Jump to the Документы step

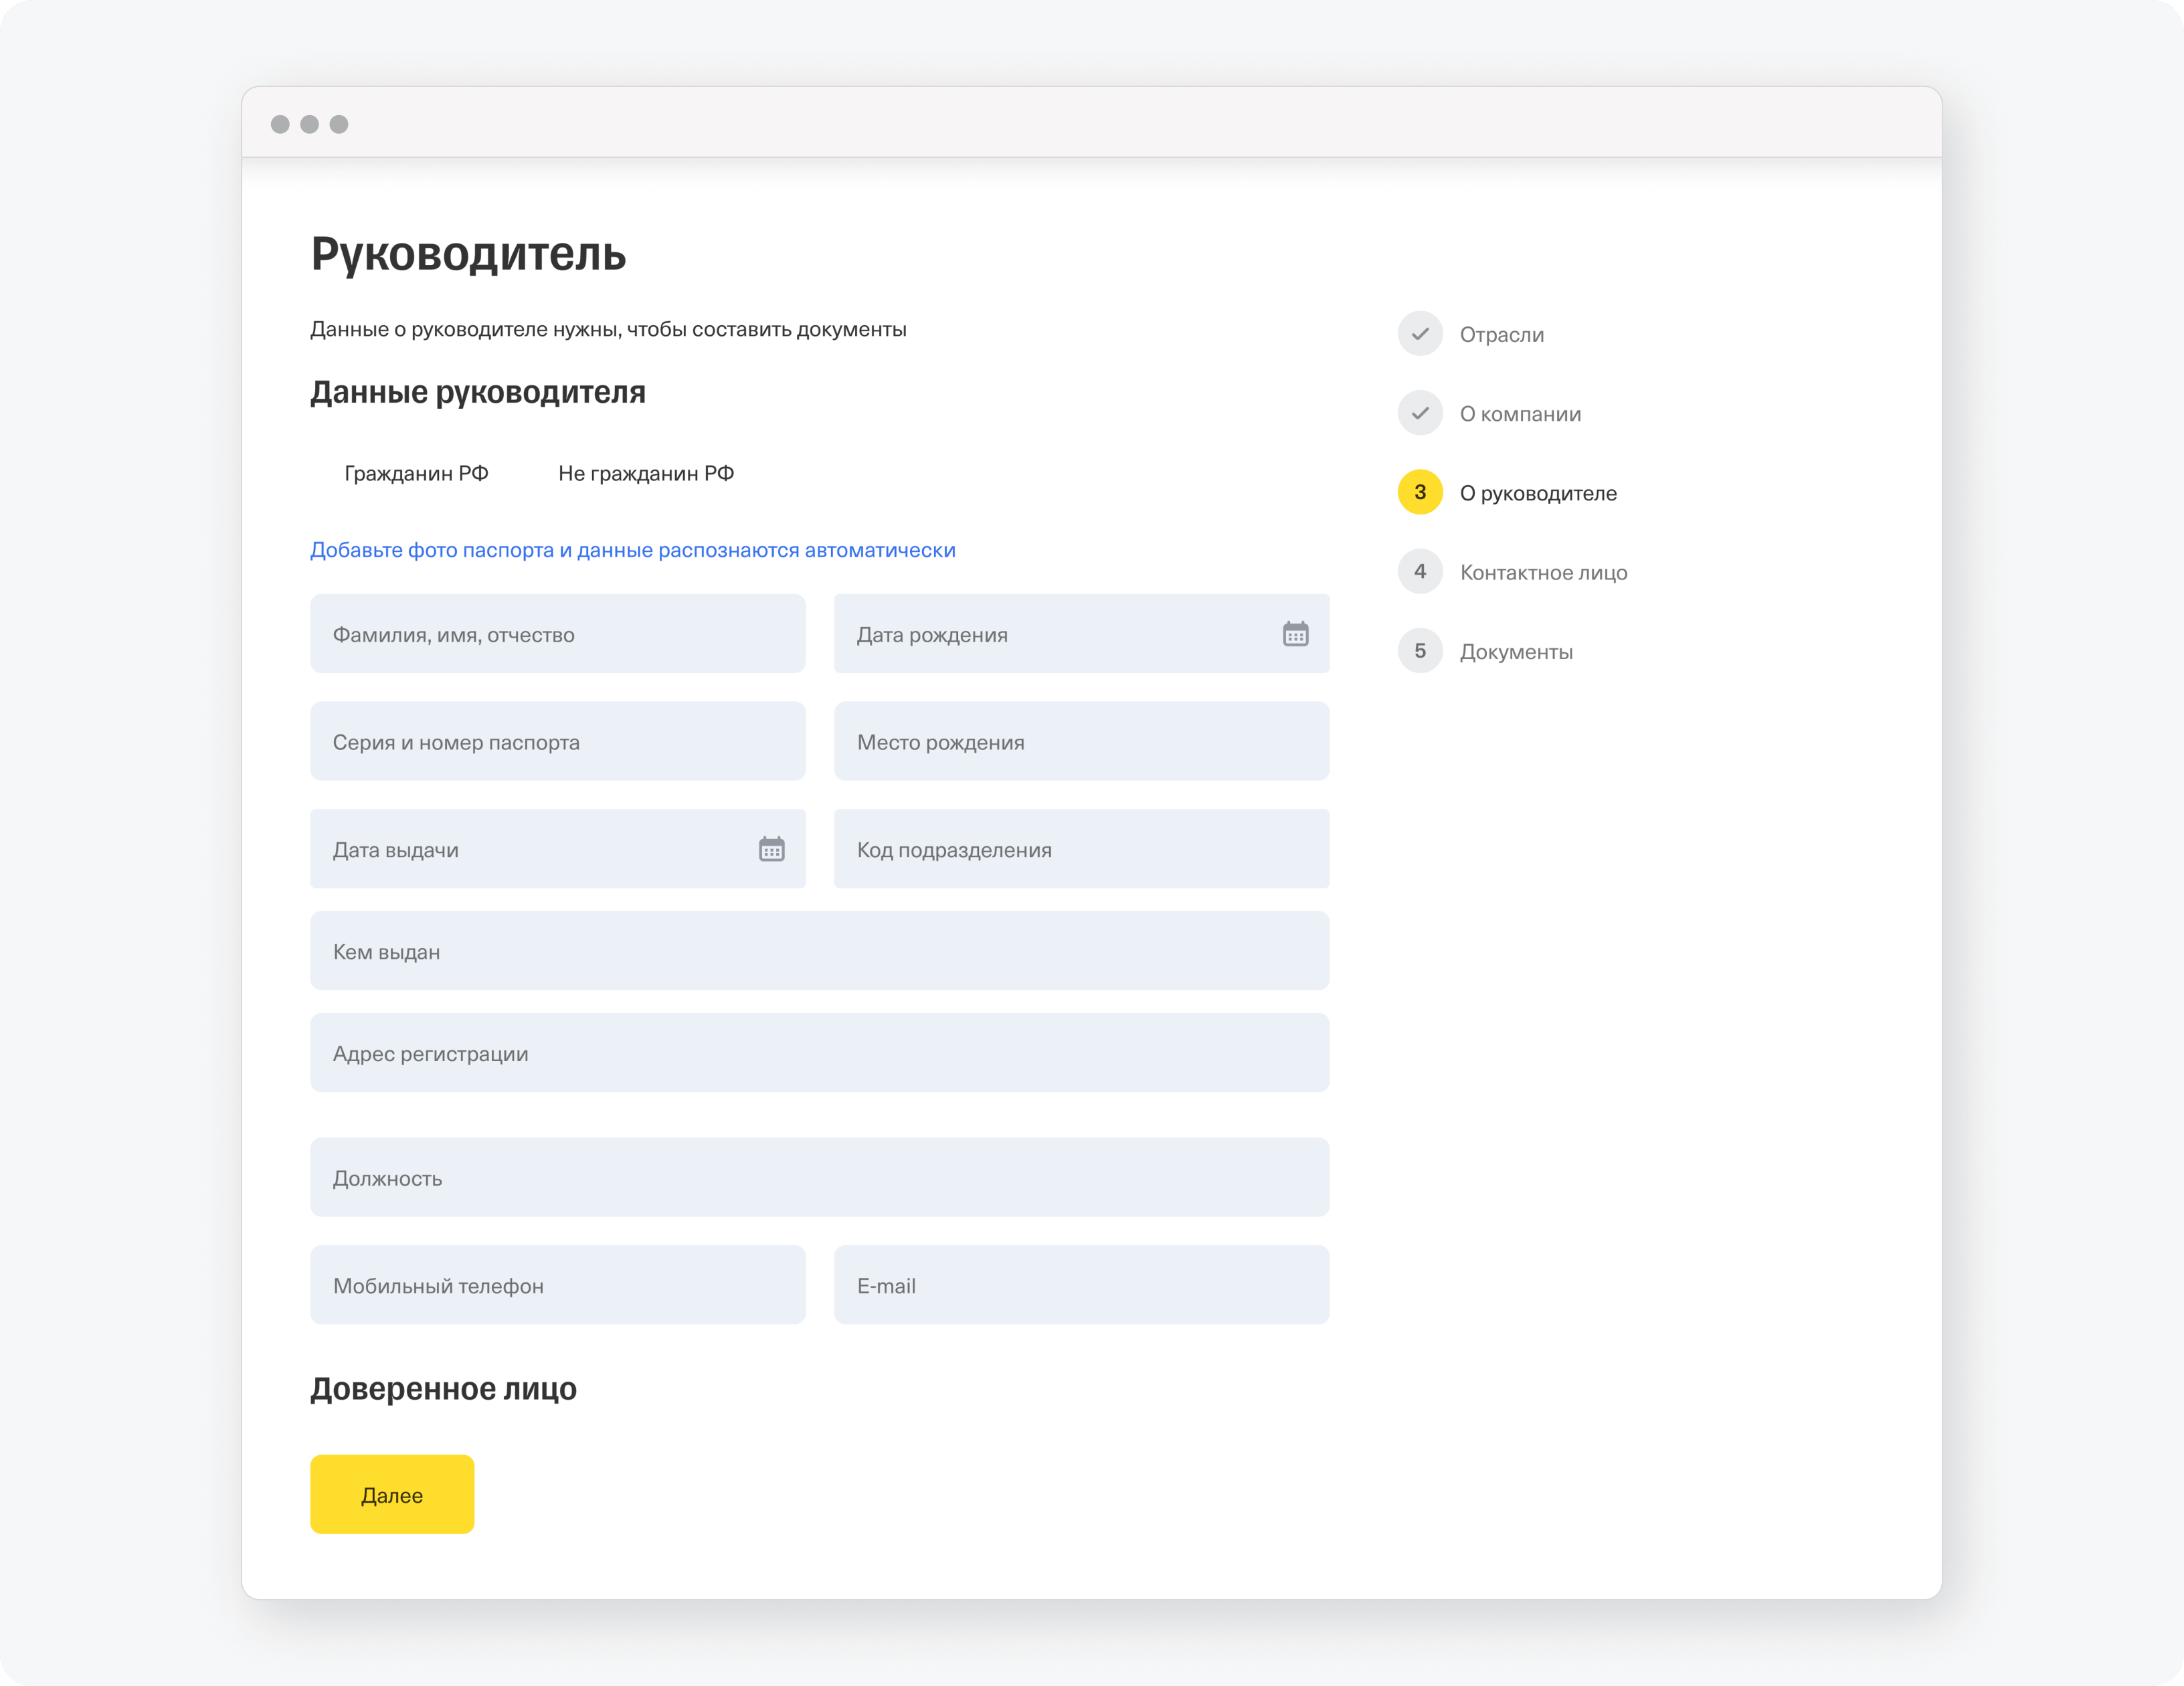[1516, 652]
